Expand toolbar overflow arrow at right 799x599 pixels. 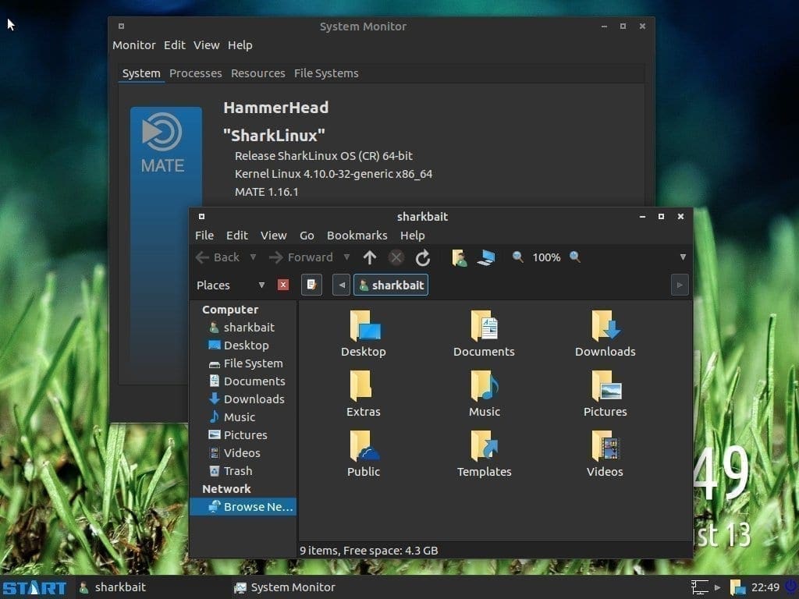(x=683, y=257)
